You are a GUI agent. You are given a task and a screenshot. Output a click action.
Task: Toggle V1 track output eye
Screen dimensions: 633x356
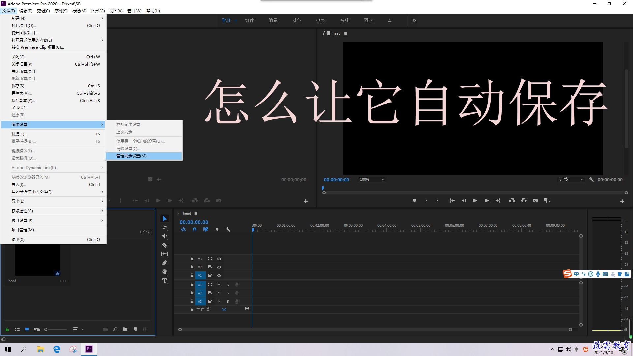click(219, 275)
